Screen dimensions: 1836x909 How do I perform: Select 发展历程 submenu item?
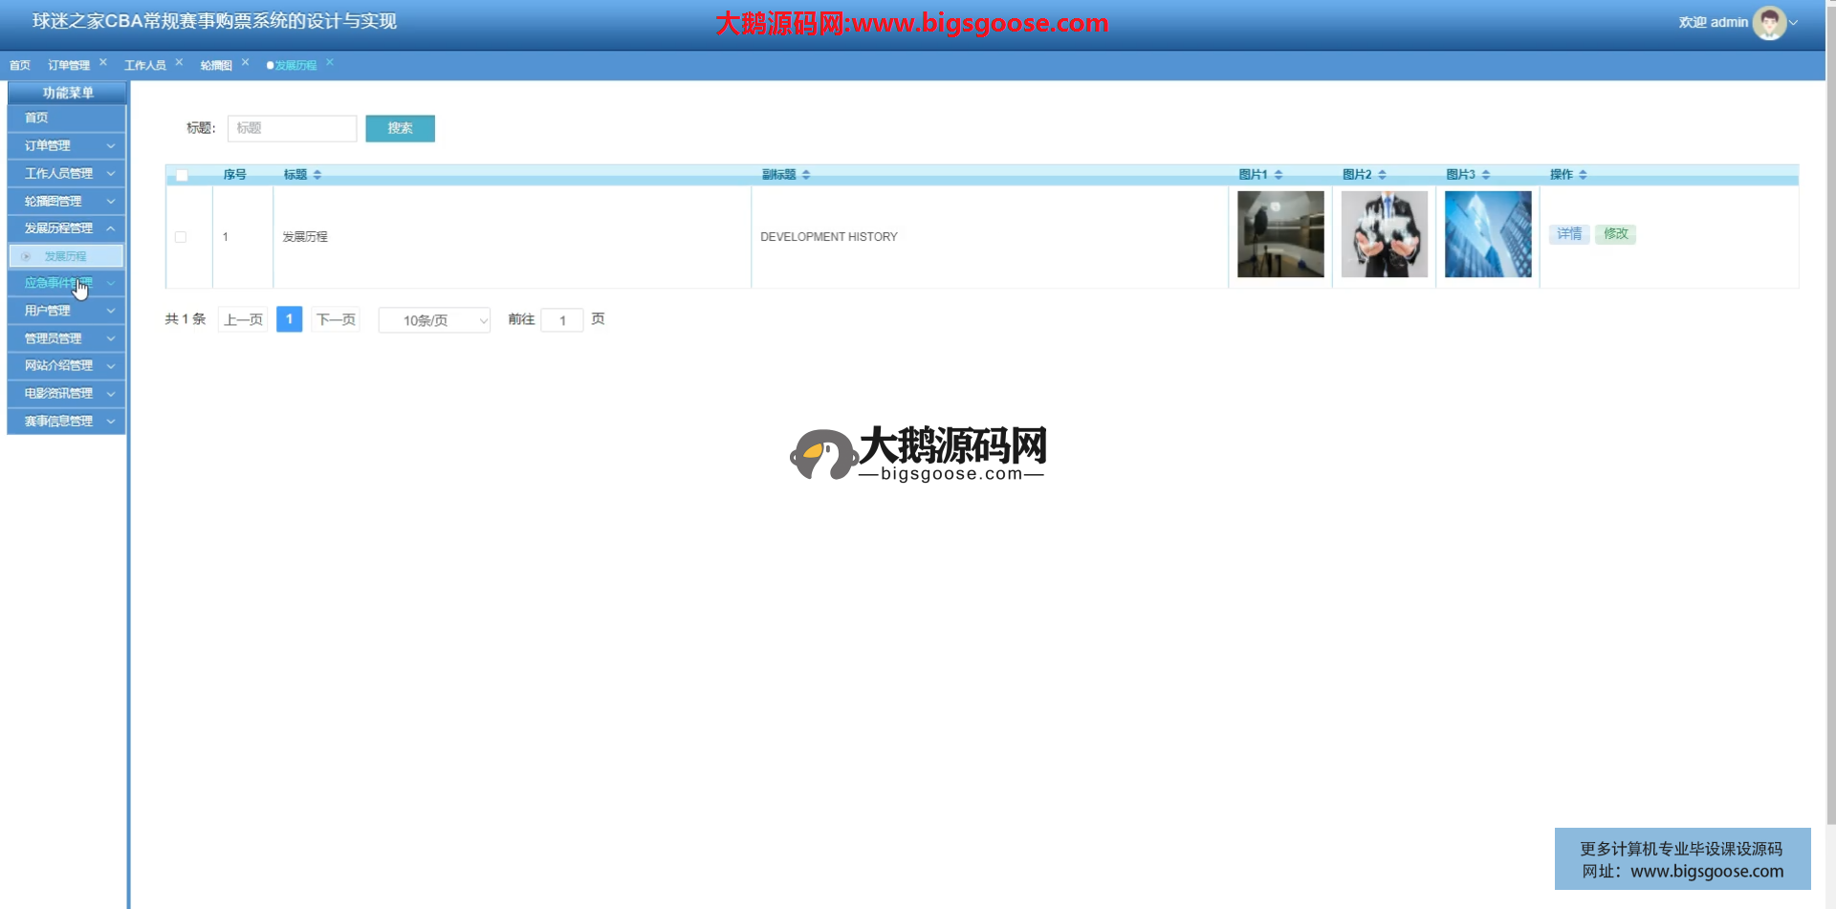click(x=65, y=256)
